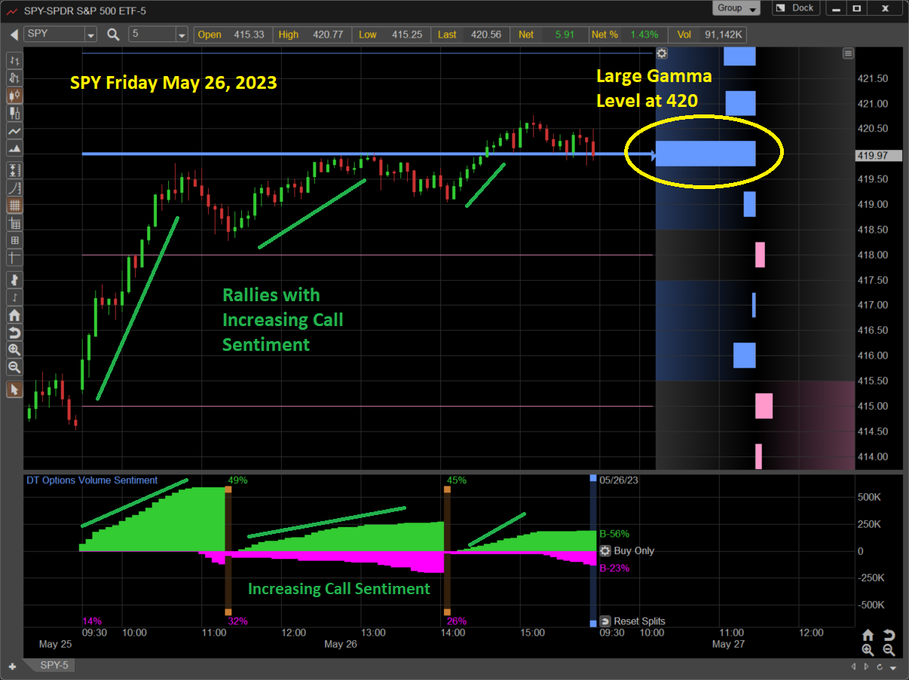Open the data table icon below the grid button
Viewport: 909px width, 680px height.
tap(14, 224)
